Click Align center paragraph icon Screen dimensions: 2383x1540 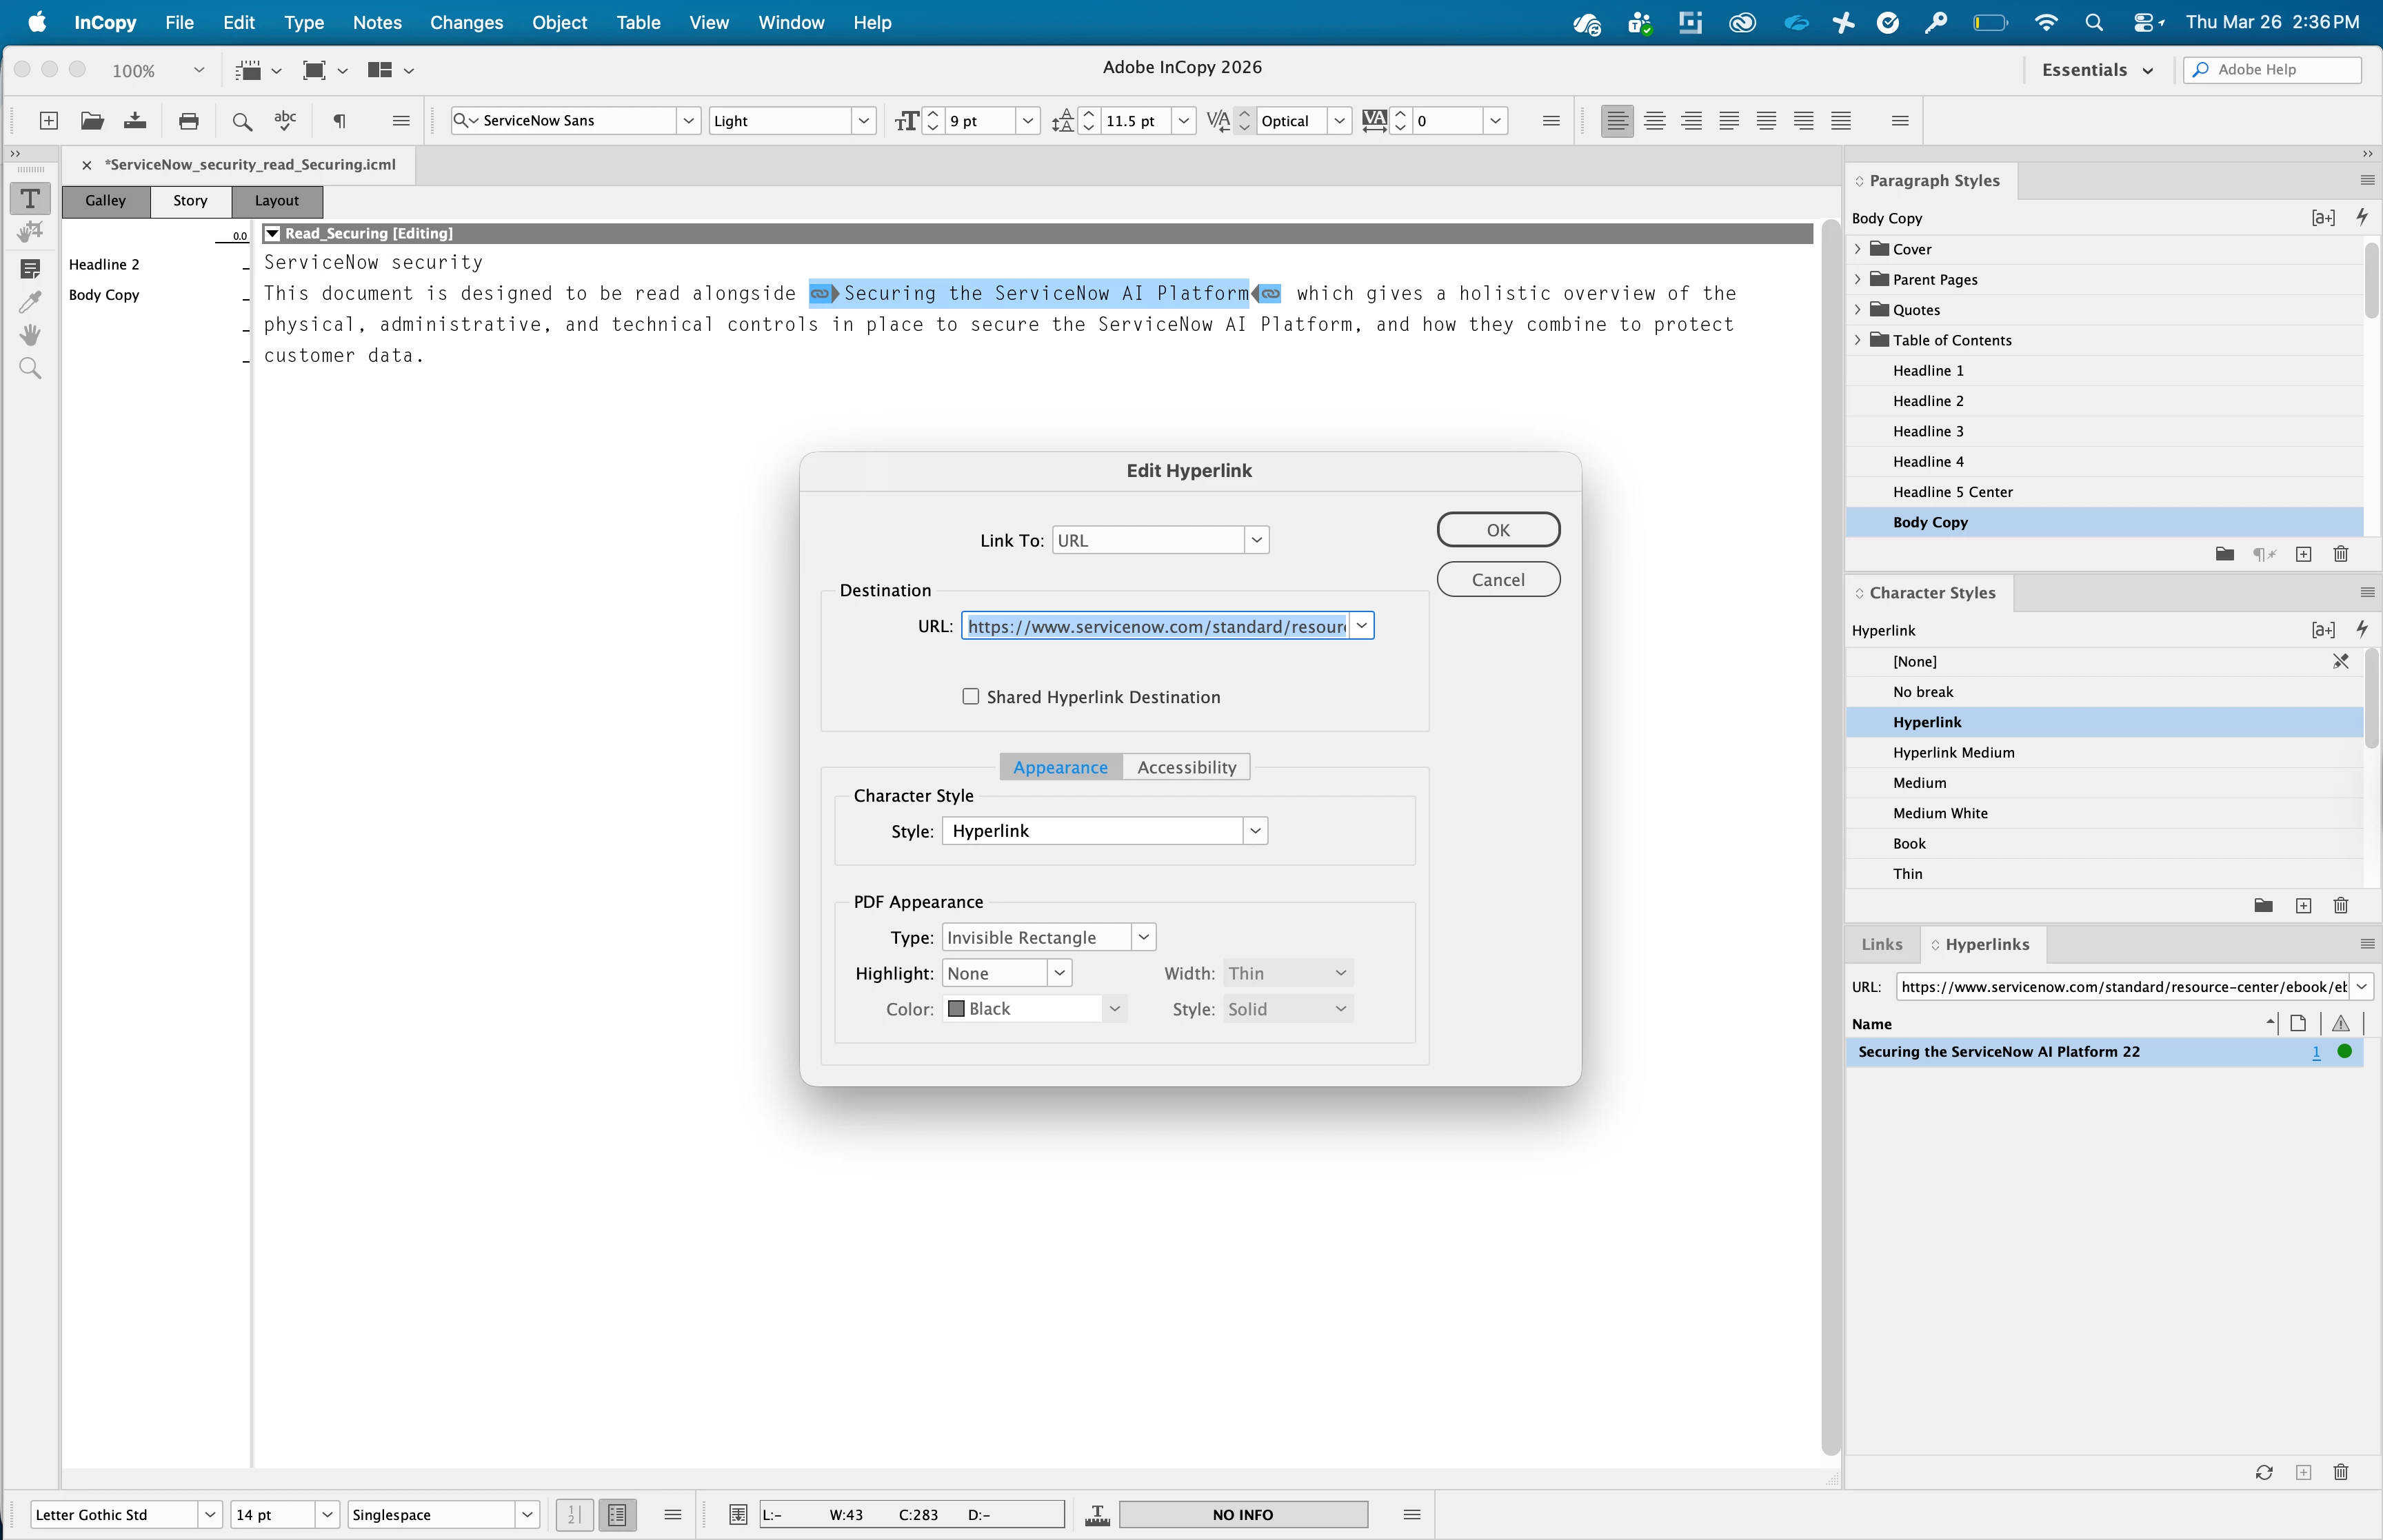[1654, 121]
